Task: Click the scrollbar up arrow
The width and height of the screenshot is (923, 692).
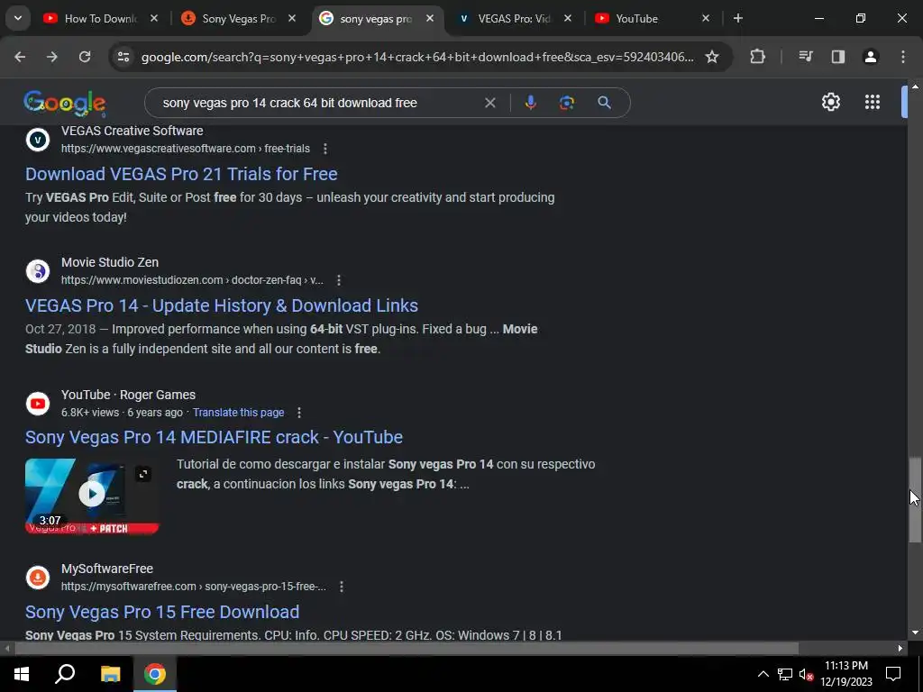Action: [915, 86]
